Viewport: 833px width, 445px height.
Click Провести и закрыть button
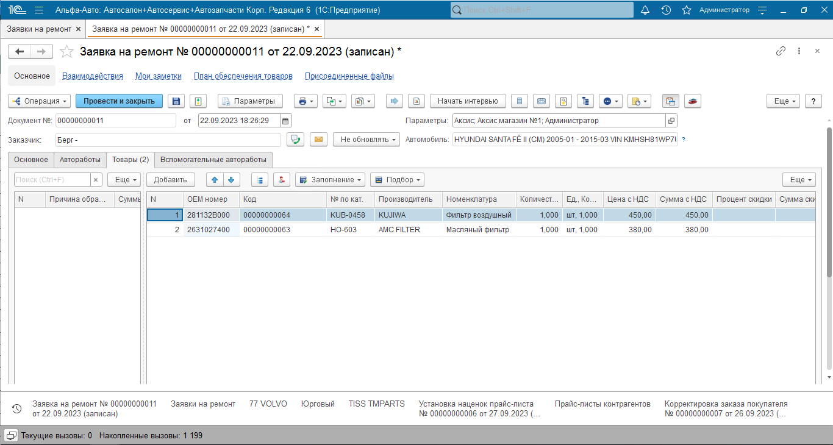(120, 101)
